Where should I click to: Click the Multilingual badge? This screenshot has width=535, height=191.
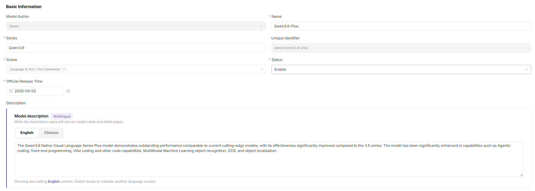62,116
